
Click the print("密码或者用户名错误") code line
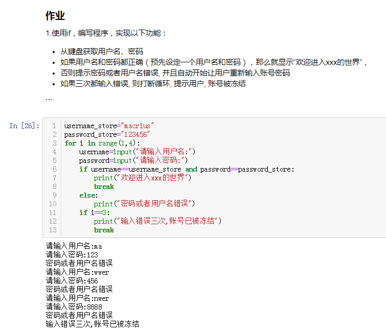click(x=144, y=204)
